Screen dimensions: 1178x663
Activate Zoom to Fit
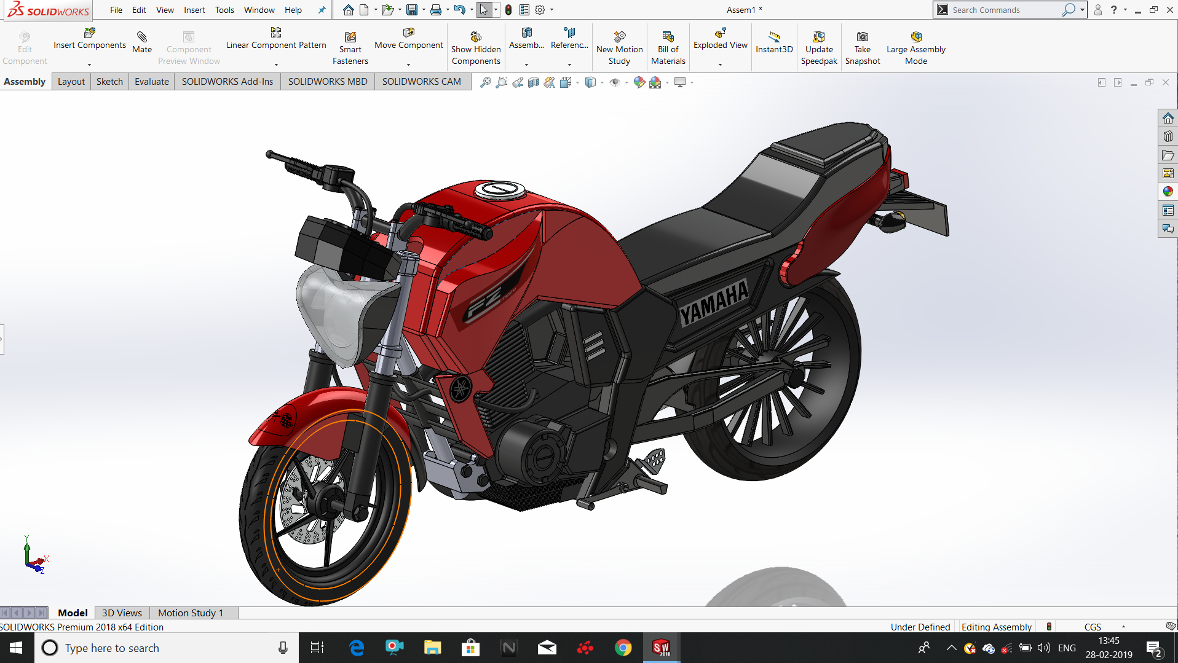[486, 82]
